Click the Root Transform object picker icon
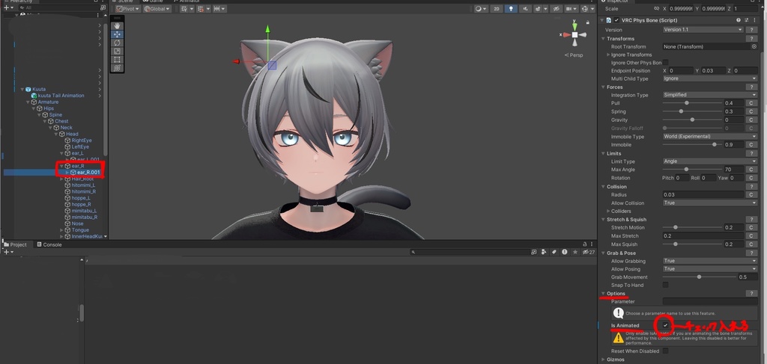The image size is (767, 364). click(x=754, y=46)
